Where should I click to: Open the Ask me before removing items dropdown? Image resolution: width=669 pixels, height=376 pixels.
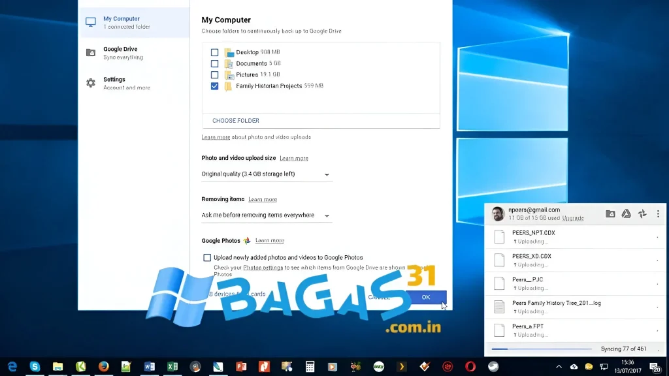[x=267, y=215]
